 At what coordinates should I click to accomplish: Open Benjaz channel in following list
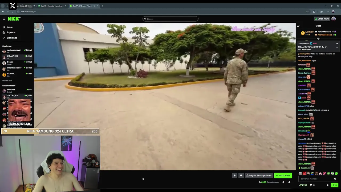click(x=17, y=63)
